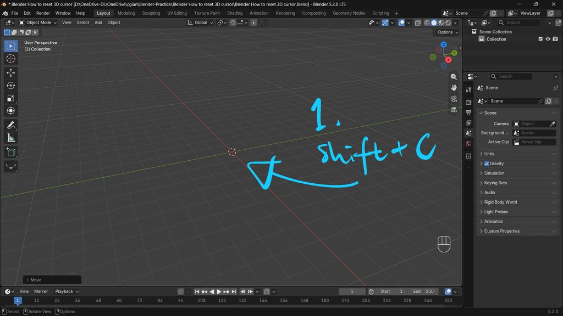
Task: Open the viewport Add menu
Action: click(98, 22)
